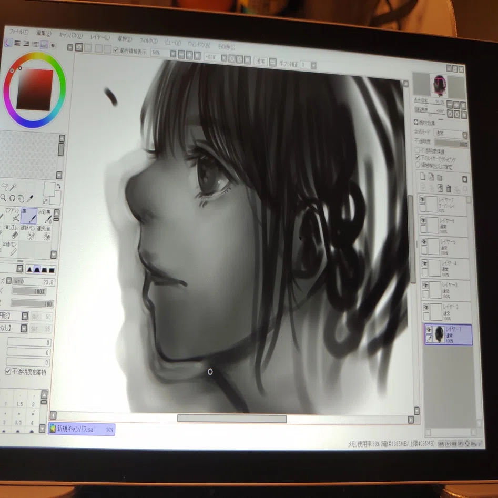Viewport: 498px width, 498px height.
Task: Hide レイヤー1 using its eye icon
Action: pos(429,330)
